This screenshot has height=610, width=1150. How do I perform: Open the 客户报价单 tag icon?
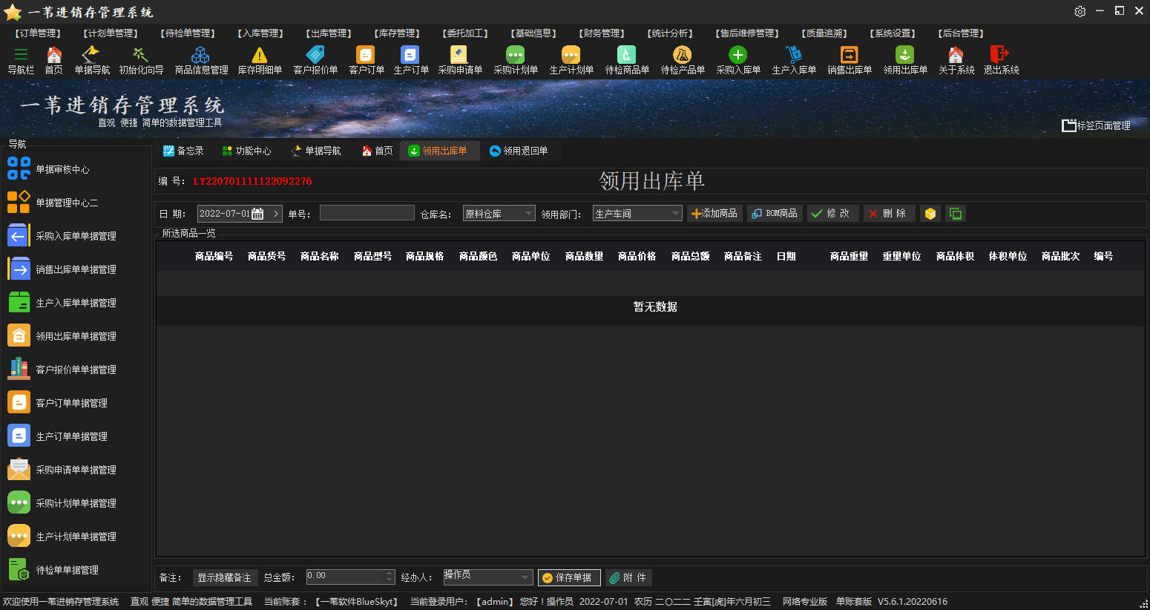(x=315, y=56)
